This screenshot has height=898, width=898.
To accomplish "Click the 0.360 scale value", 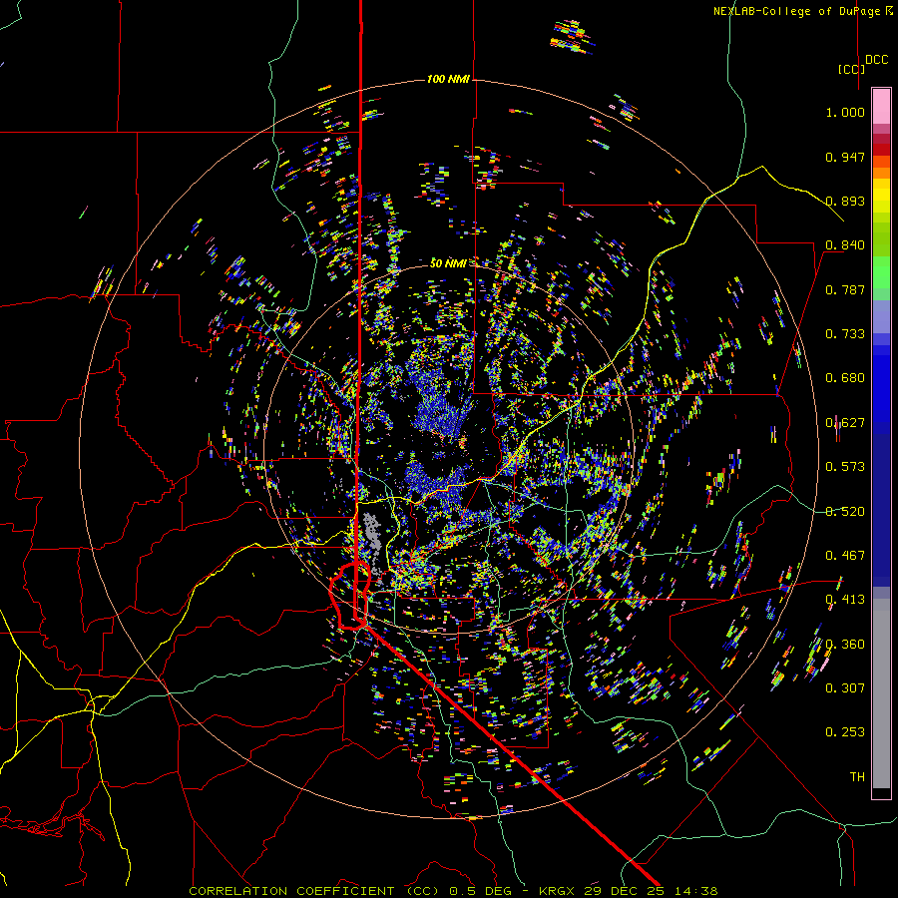I will 845,645.
